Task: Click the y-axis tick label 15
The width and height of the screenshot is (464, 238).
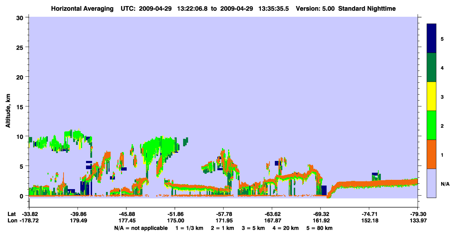Action: point(20,107)
